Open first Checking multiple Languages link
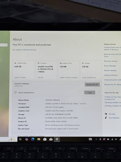Screen dimensions: 121x162 [113, 102]
